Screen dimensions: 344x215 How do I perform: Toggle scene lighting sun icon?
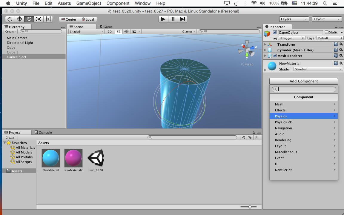coord(119,31)
